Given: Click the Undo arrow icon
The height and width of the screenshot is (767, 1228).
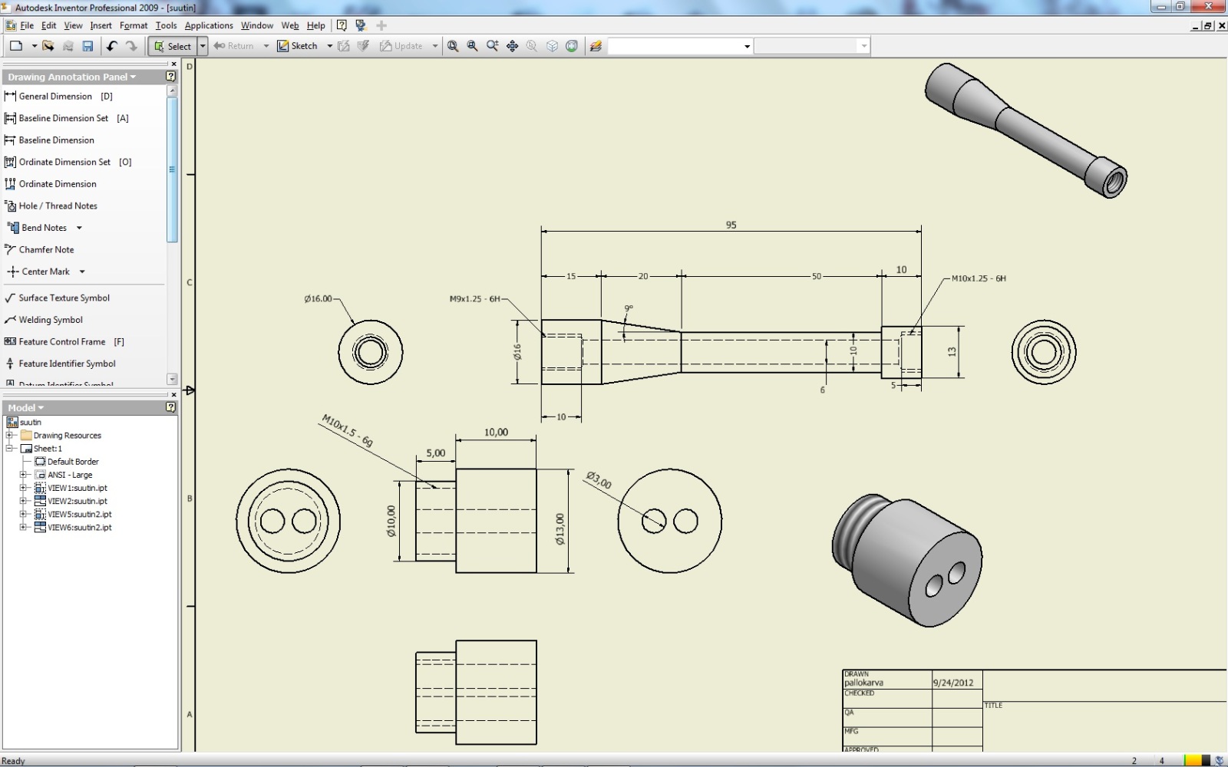Looking at the screenshot, I should click(112, 46).
